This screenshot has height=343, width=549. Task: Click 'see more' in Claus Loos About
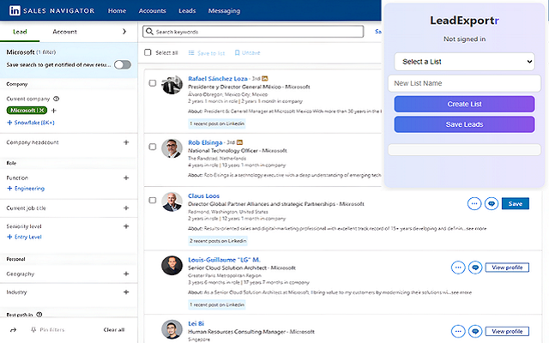coord(476,229)
